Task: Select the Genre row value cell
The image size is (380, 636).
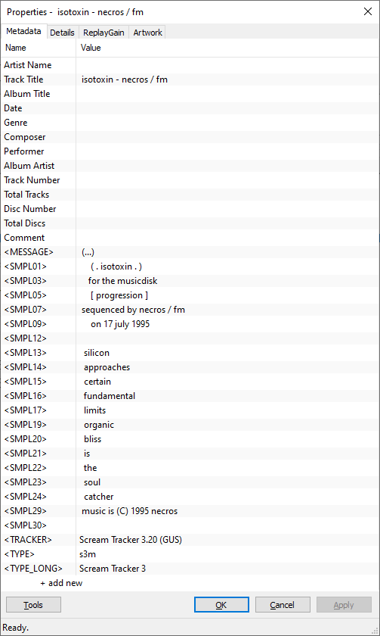Action: click(x=227, y=123)
